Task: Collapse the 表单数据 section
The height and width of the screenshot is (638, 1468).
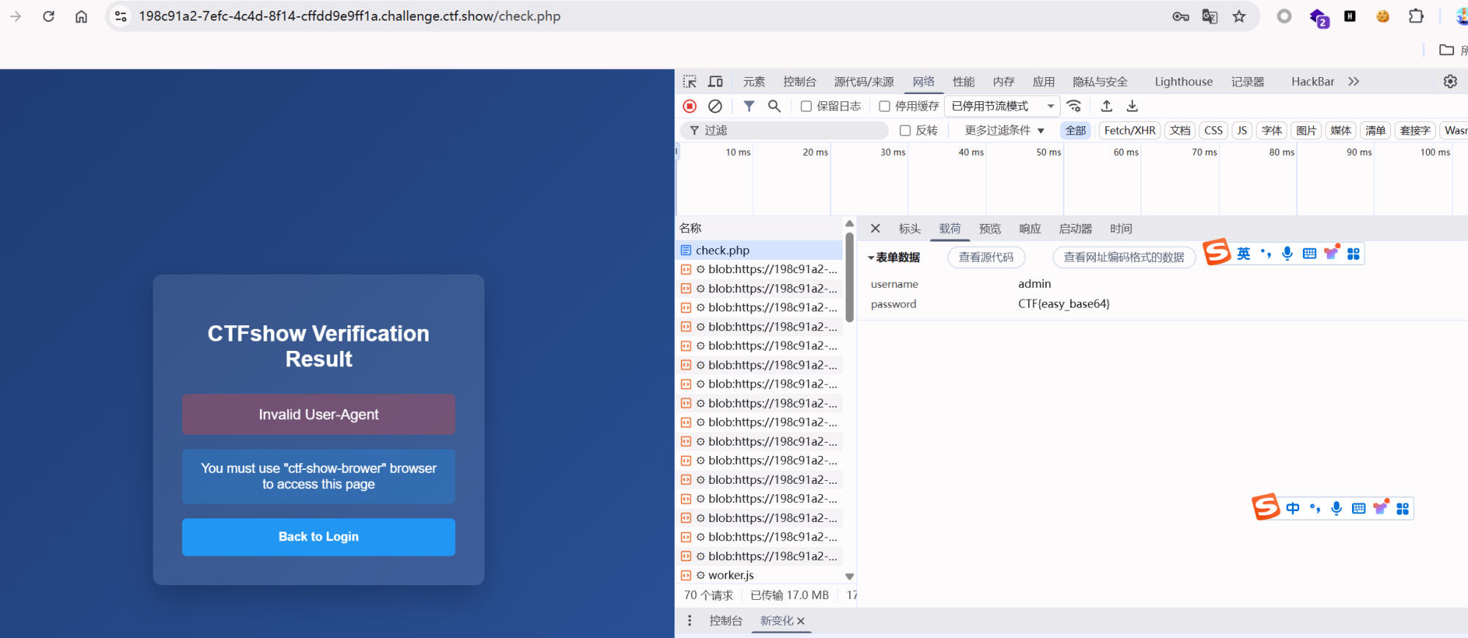Action: coord(871,258)
